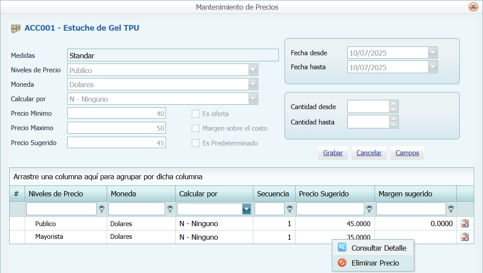Click filter icon for Precio Sugerido column

click(370, 209)
